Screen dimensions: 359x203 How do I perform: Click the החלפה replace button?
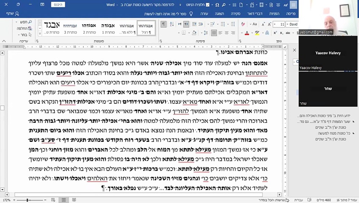(x=25, y=28)
